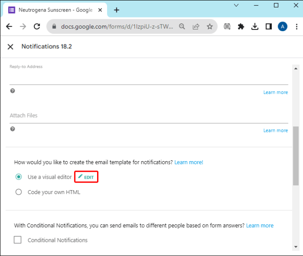Select Use a visual editor option
This screenshot has width=303, height=256.
coord(18,177)
